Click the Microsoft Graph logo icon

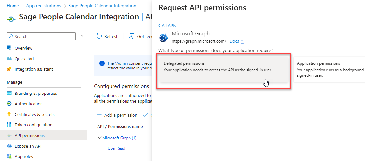163,38
